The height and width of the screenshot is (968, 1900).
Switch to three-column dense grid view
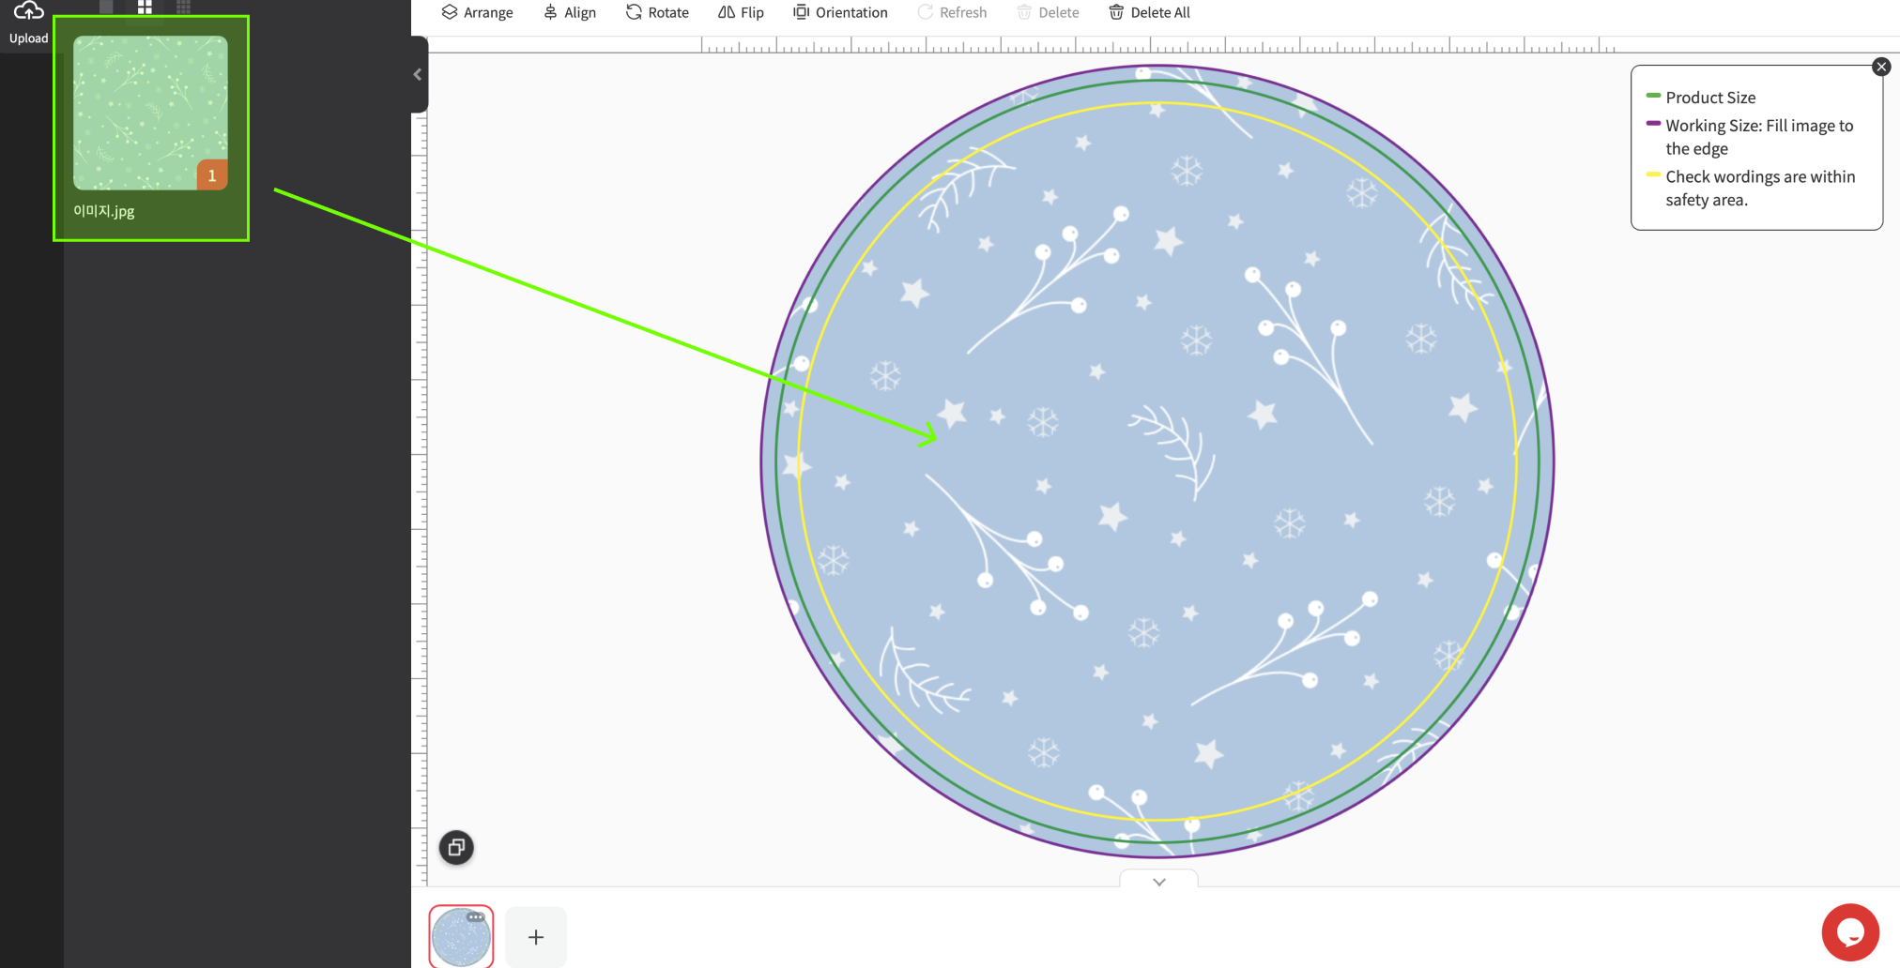click(183, 8)
